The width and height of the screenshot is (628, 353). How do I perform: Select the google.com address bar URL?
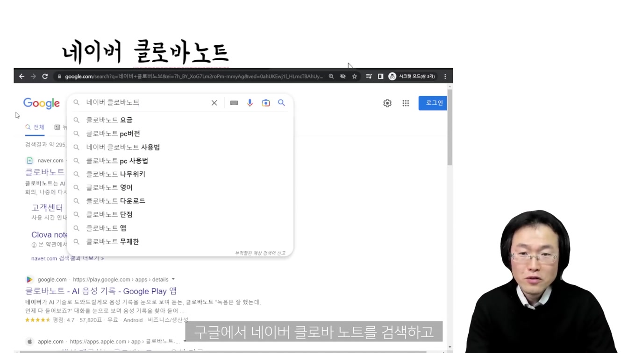click(x=194, y=76)
